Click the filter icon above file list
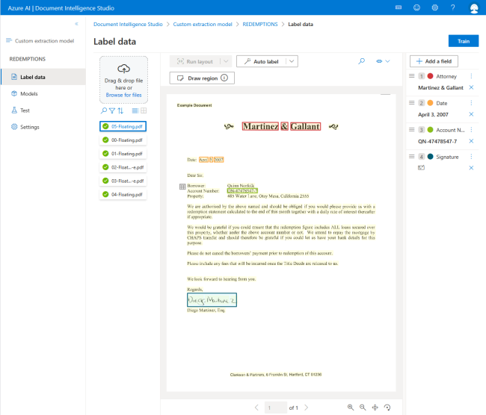Viewport: 486px width, 415px height. tap(112, 110)
